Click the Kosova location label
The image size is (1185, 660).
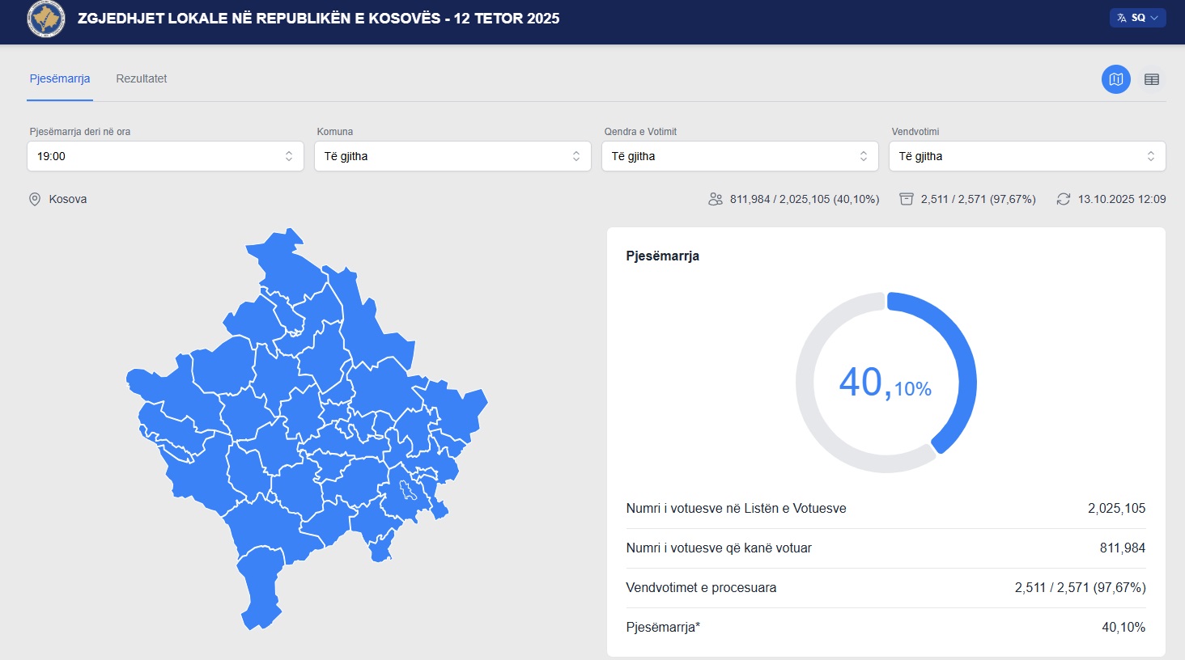(x=68, y=199)
